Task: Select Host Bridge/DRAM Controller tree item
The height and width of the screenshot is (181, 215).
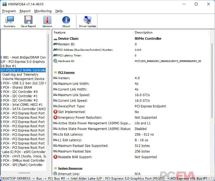Action: click(23, 57)
